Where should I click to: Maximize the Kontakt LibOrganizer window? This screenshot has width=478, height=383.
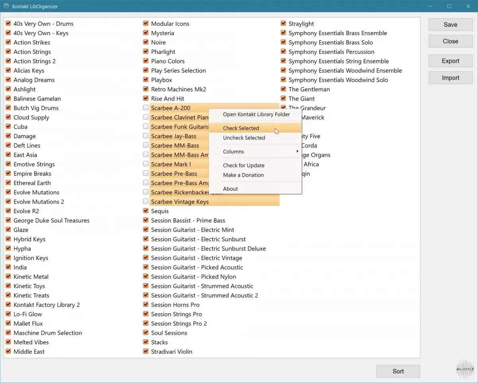(x=449, y=6)
